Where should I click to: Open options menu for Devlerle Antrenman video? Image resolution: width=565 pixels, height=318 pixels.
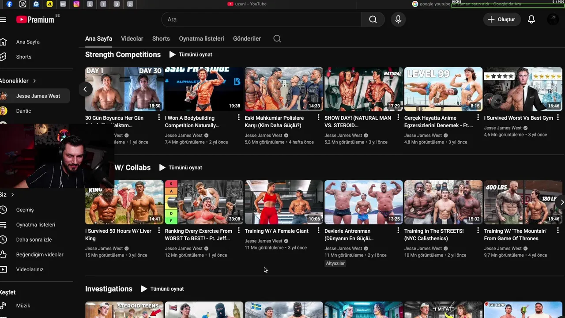tap(398, 231)
